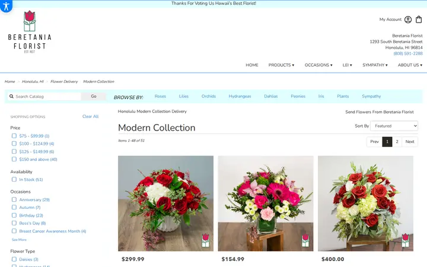Select current page 1 button
Screen dimensions: 427x267
pos(387,142)
